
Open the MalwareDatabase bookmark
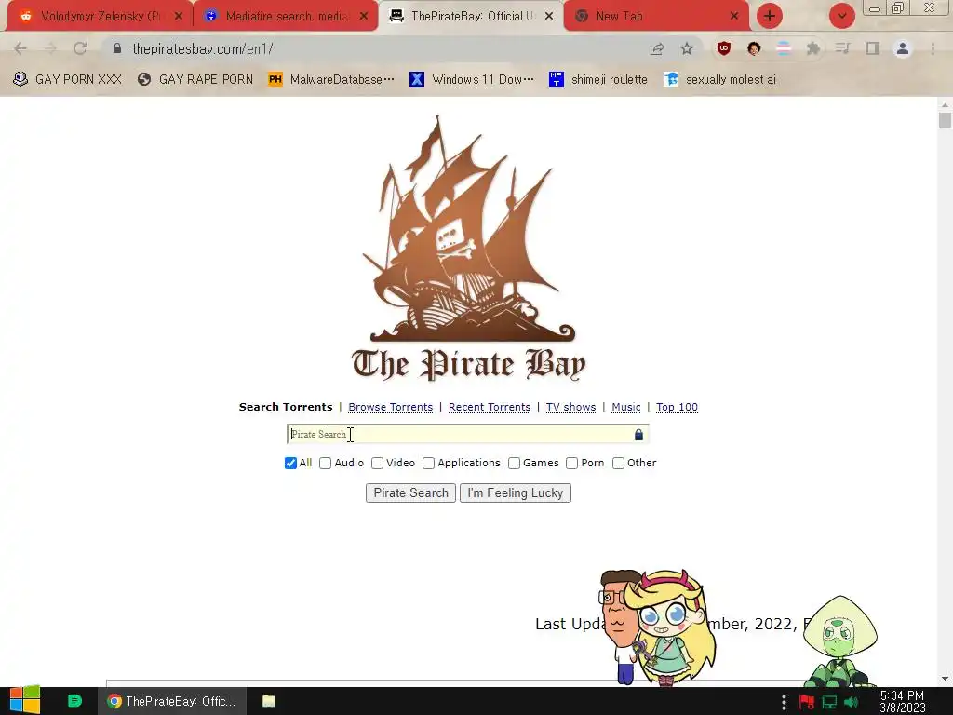coord(332,80)
